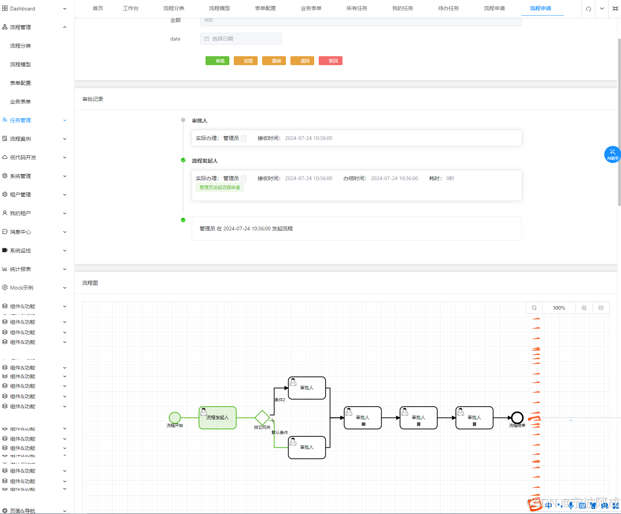Click the 选择日期 date input field

tap(241, 39)
